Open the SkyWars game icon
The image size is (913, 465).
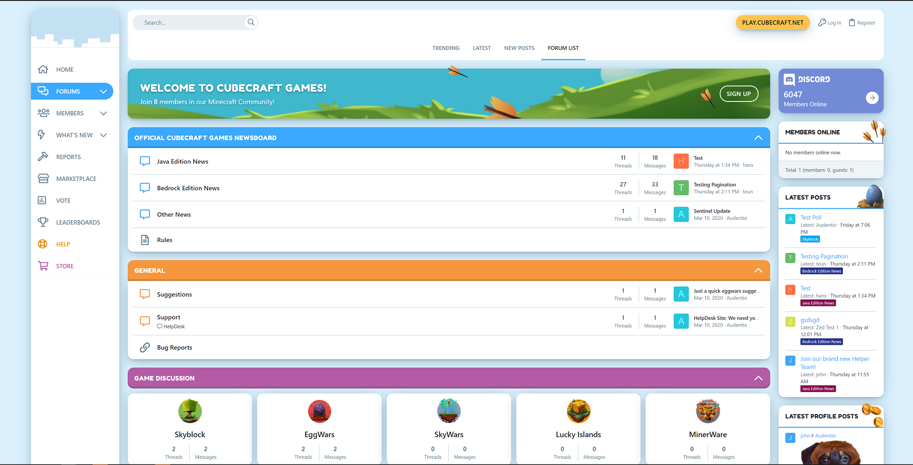pos(449,411)
